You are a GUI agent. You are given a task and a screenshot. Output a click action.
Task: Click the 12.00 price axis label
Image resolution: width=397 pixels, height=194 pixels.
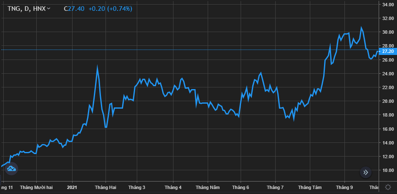388,157
